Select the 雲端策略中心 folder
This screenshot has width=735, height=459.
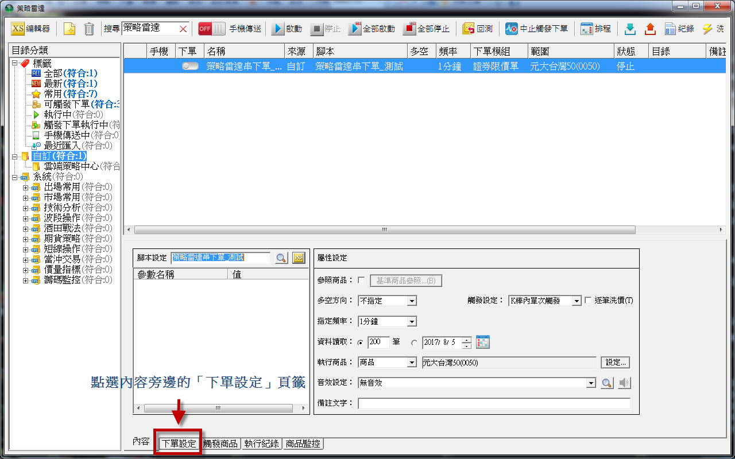click(x=76, y=166)
